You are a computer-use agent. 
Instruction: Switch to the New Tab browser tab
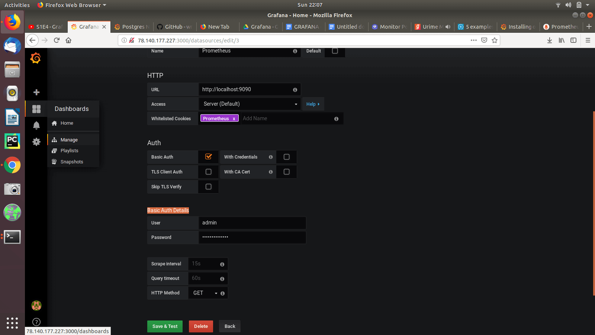(218, 27)
